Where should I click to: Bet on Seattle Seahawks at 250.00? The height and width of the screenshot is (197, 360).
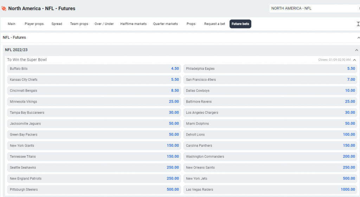coord(94,168)
